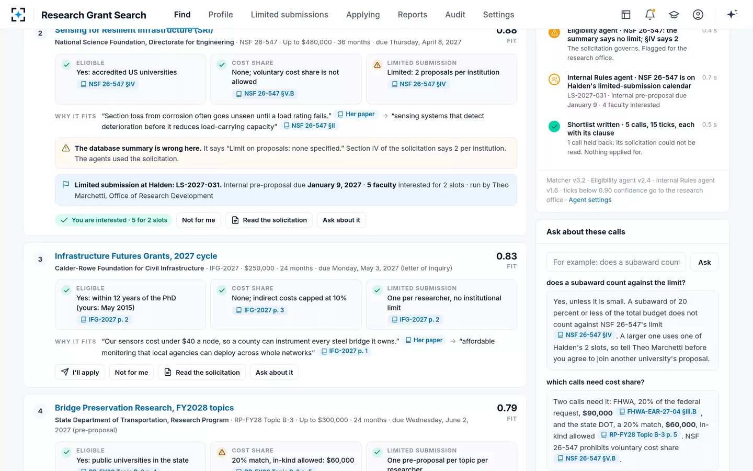This screenshot has width=753, height=471.
Task: Open the Audit tab
Action: 455,15
